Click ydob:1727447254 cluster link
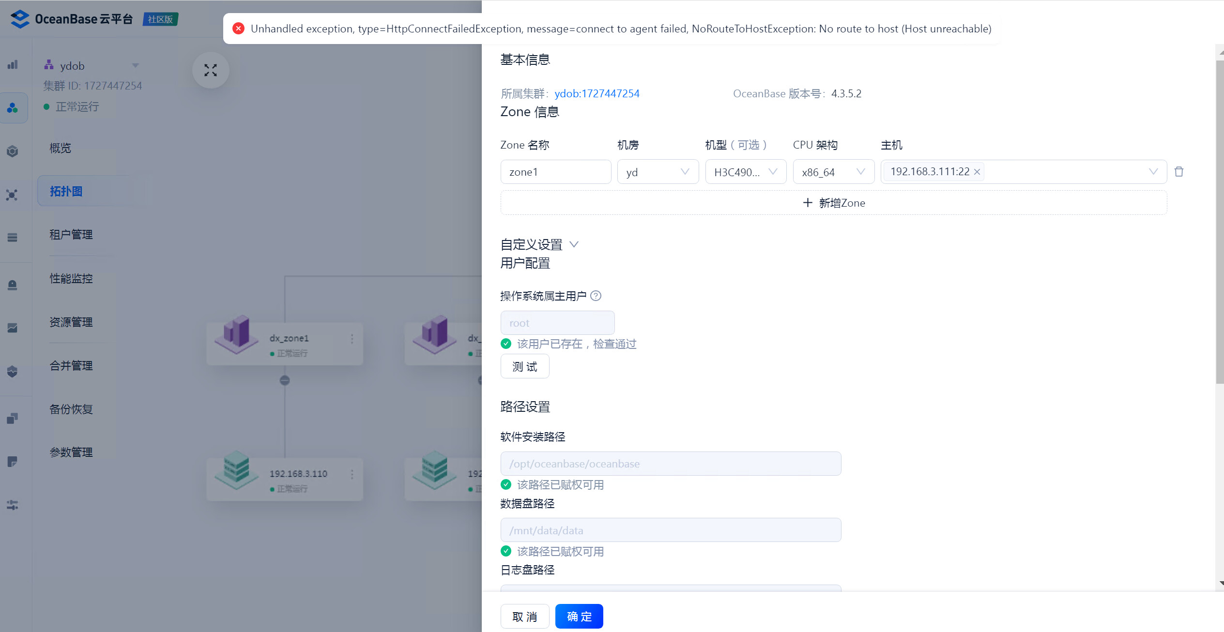 [x=597, y=93]
